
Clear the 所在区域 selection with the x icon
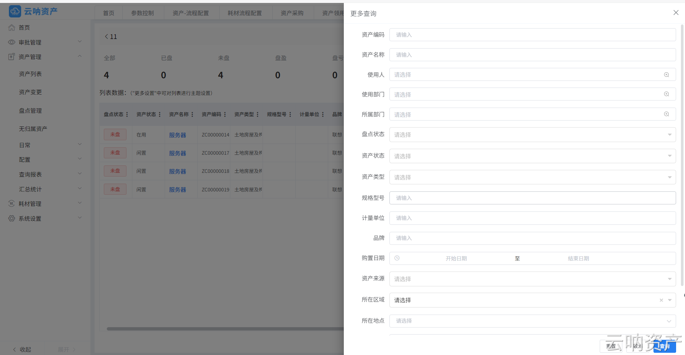pos(661,300)
